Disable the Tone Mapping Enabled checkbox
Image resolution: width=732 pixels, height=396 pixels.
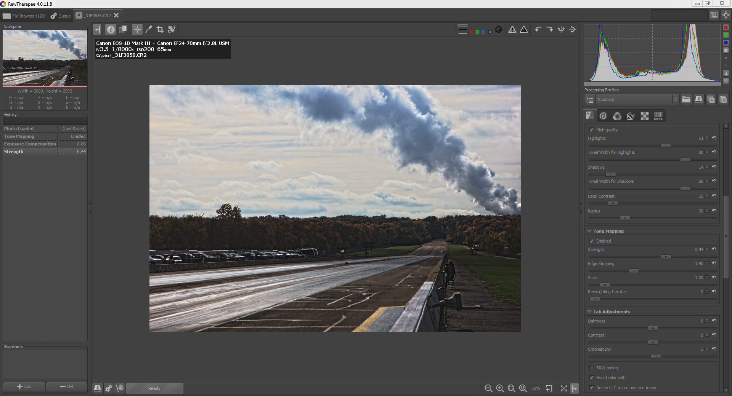tap(592, 241)
